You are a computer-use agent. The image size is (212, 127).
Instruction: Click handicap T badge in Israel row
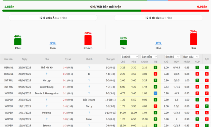(197, 119)
